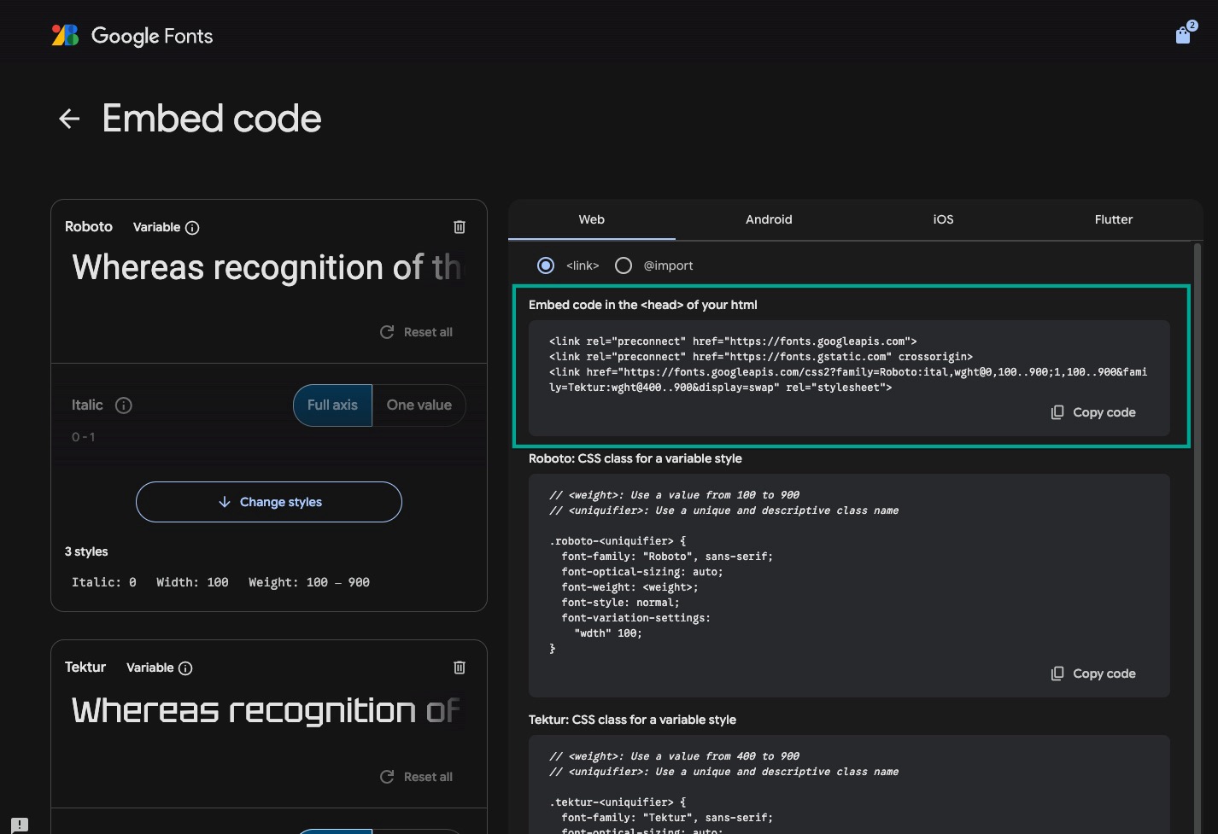This screenshot has width=1218, height=834.
Task: Select the <link> radio option
Action: [x=546, y=265]
